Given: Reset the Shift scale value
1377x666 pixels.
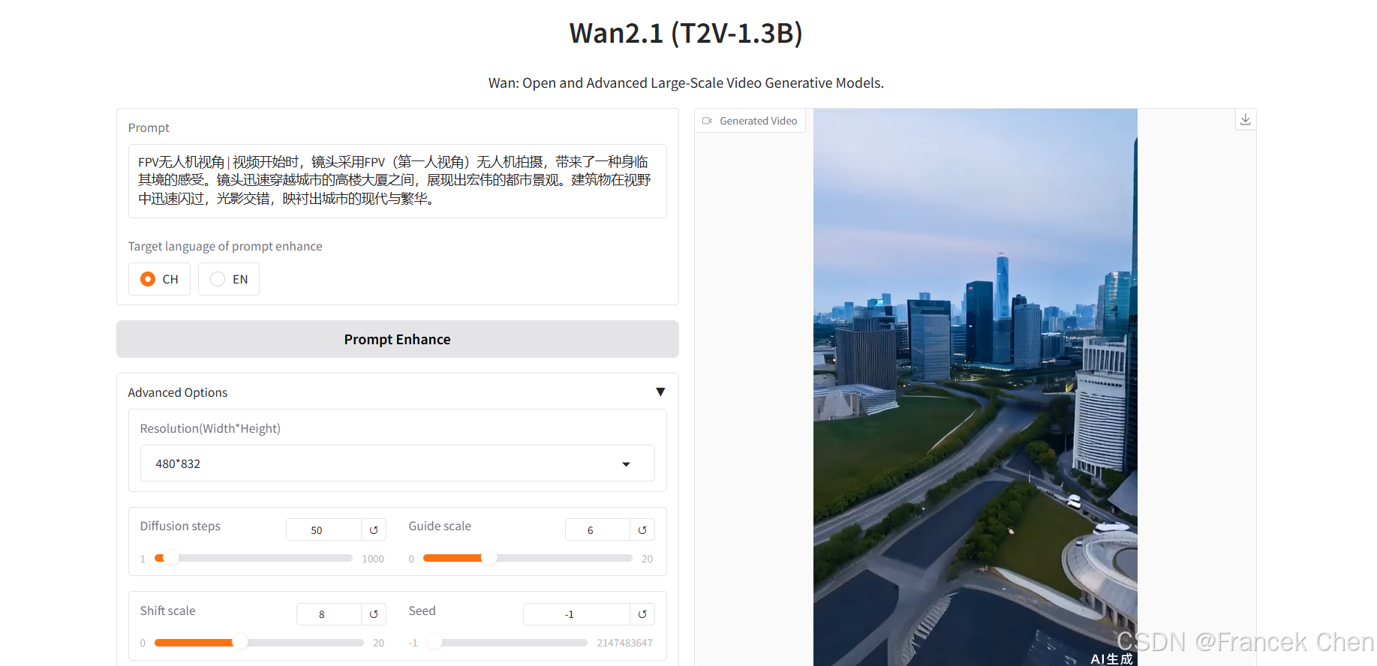Looking at the screenshot, I should (374, 614).
